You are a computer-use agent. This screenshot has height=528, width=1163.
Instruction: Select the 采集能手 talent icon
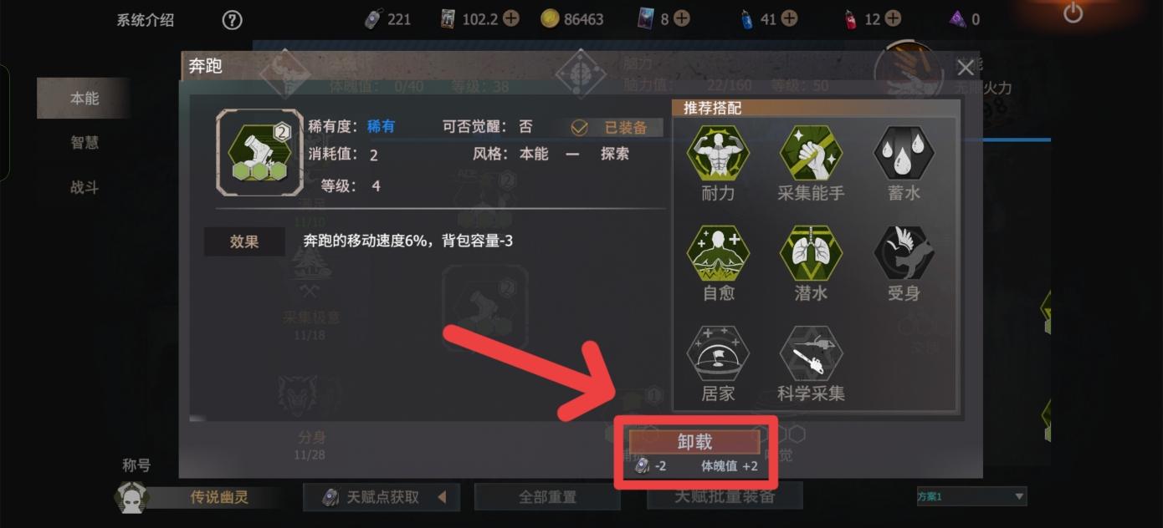[x=811, y=153]
